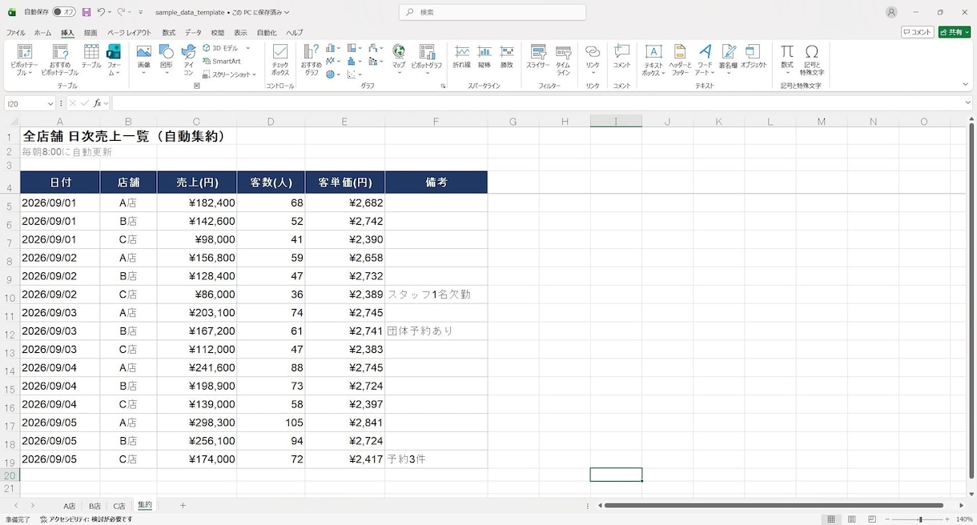
Task: Open accessibility status (アクセシビリティ: 検討が必要です)
Action: tap(86, 519)
